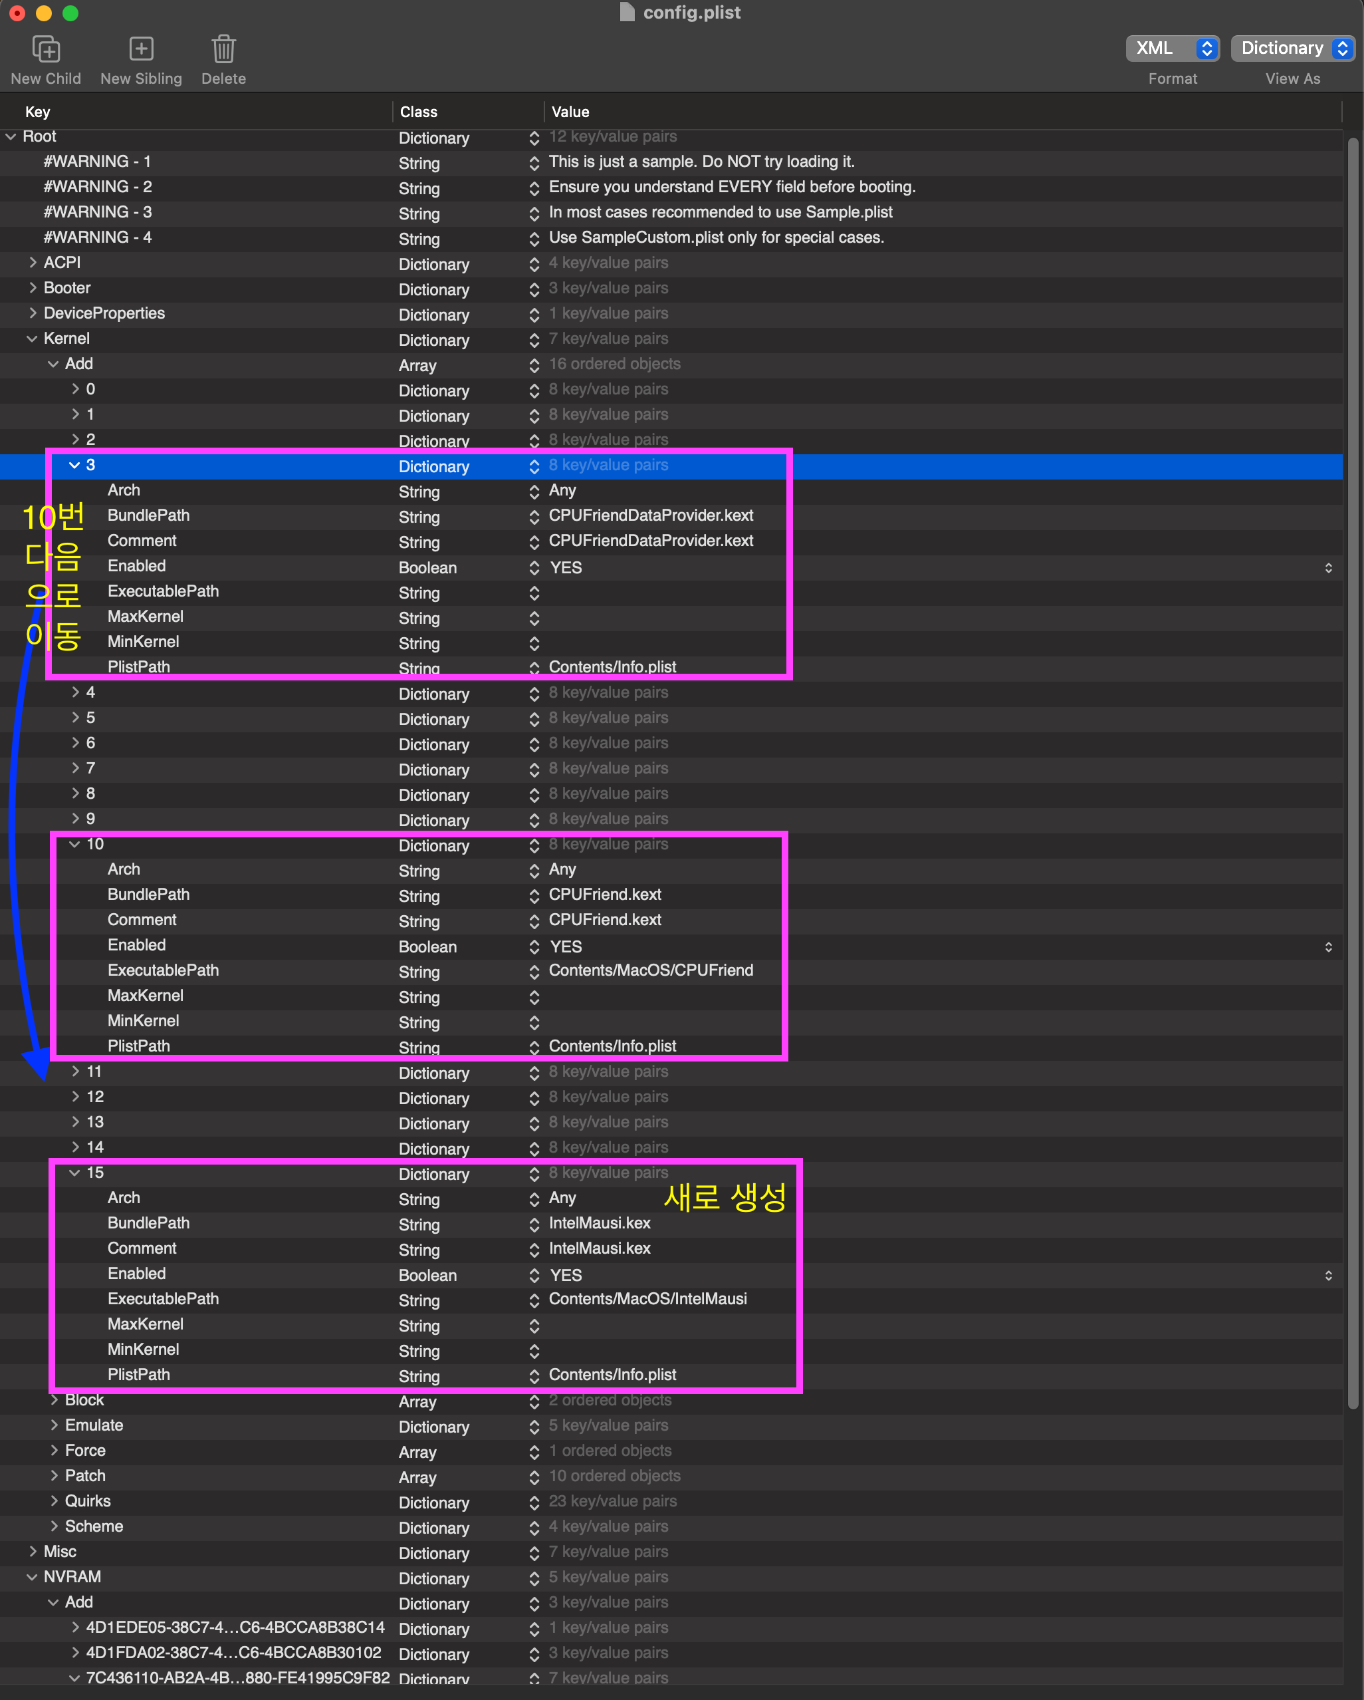Image resolution: width=1364 pixels, height=1700 pixels.
Task: Expand the ACPI node
Action: pyautogui.click(x=33, y=263)
